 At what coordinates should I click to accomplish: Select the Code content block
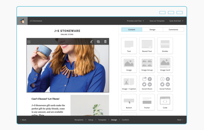click(165, 102)
